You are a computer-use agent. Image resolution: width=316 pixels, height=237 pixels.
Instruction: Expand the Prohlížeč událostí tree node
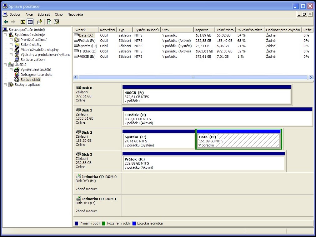click(x=11, y=40)
